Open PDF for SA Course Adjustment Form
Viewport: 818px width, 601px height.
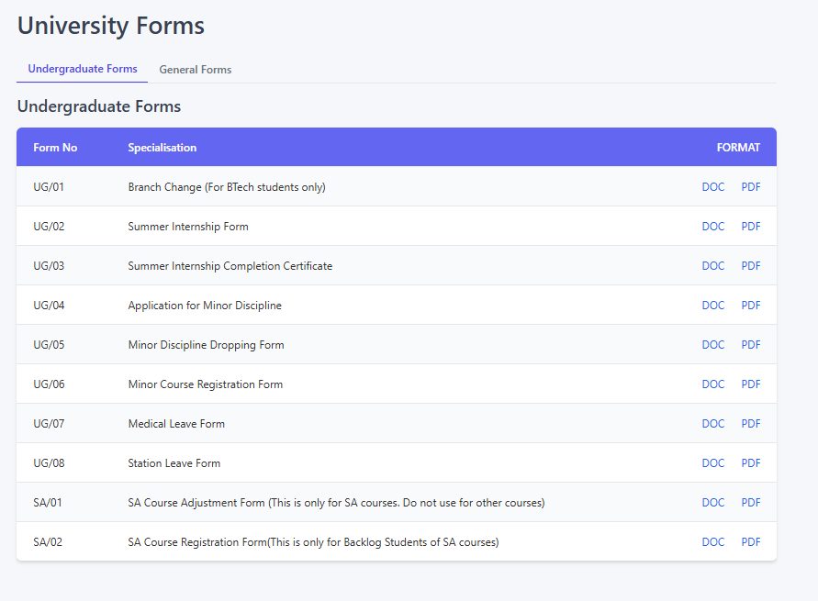click(751, 503)
